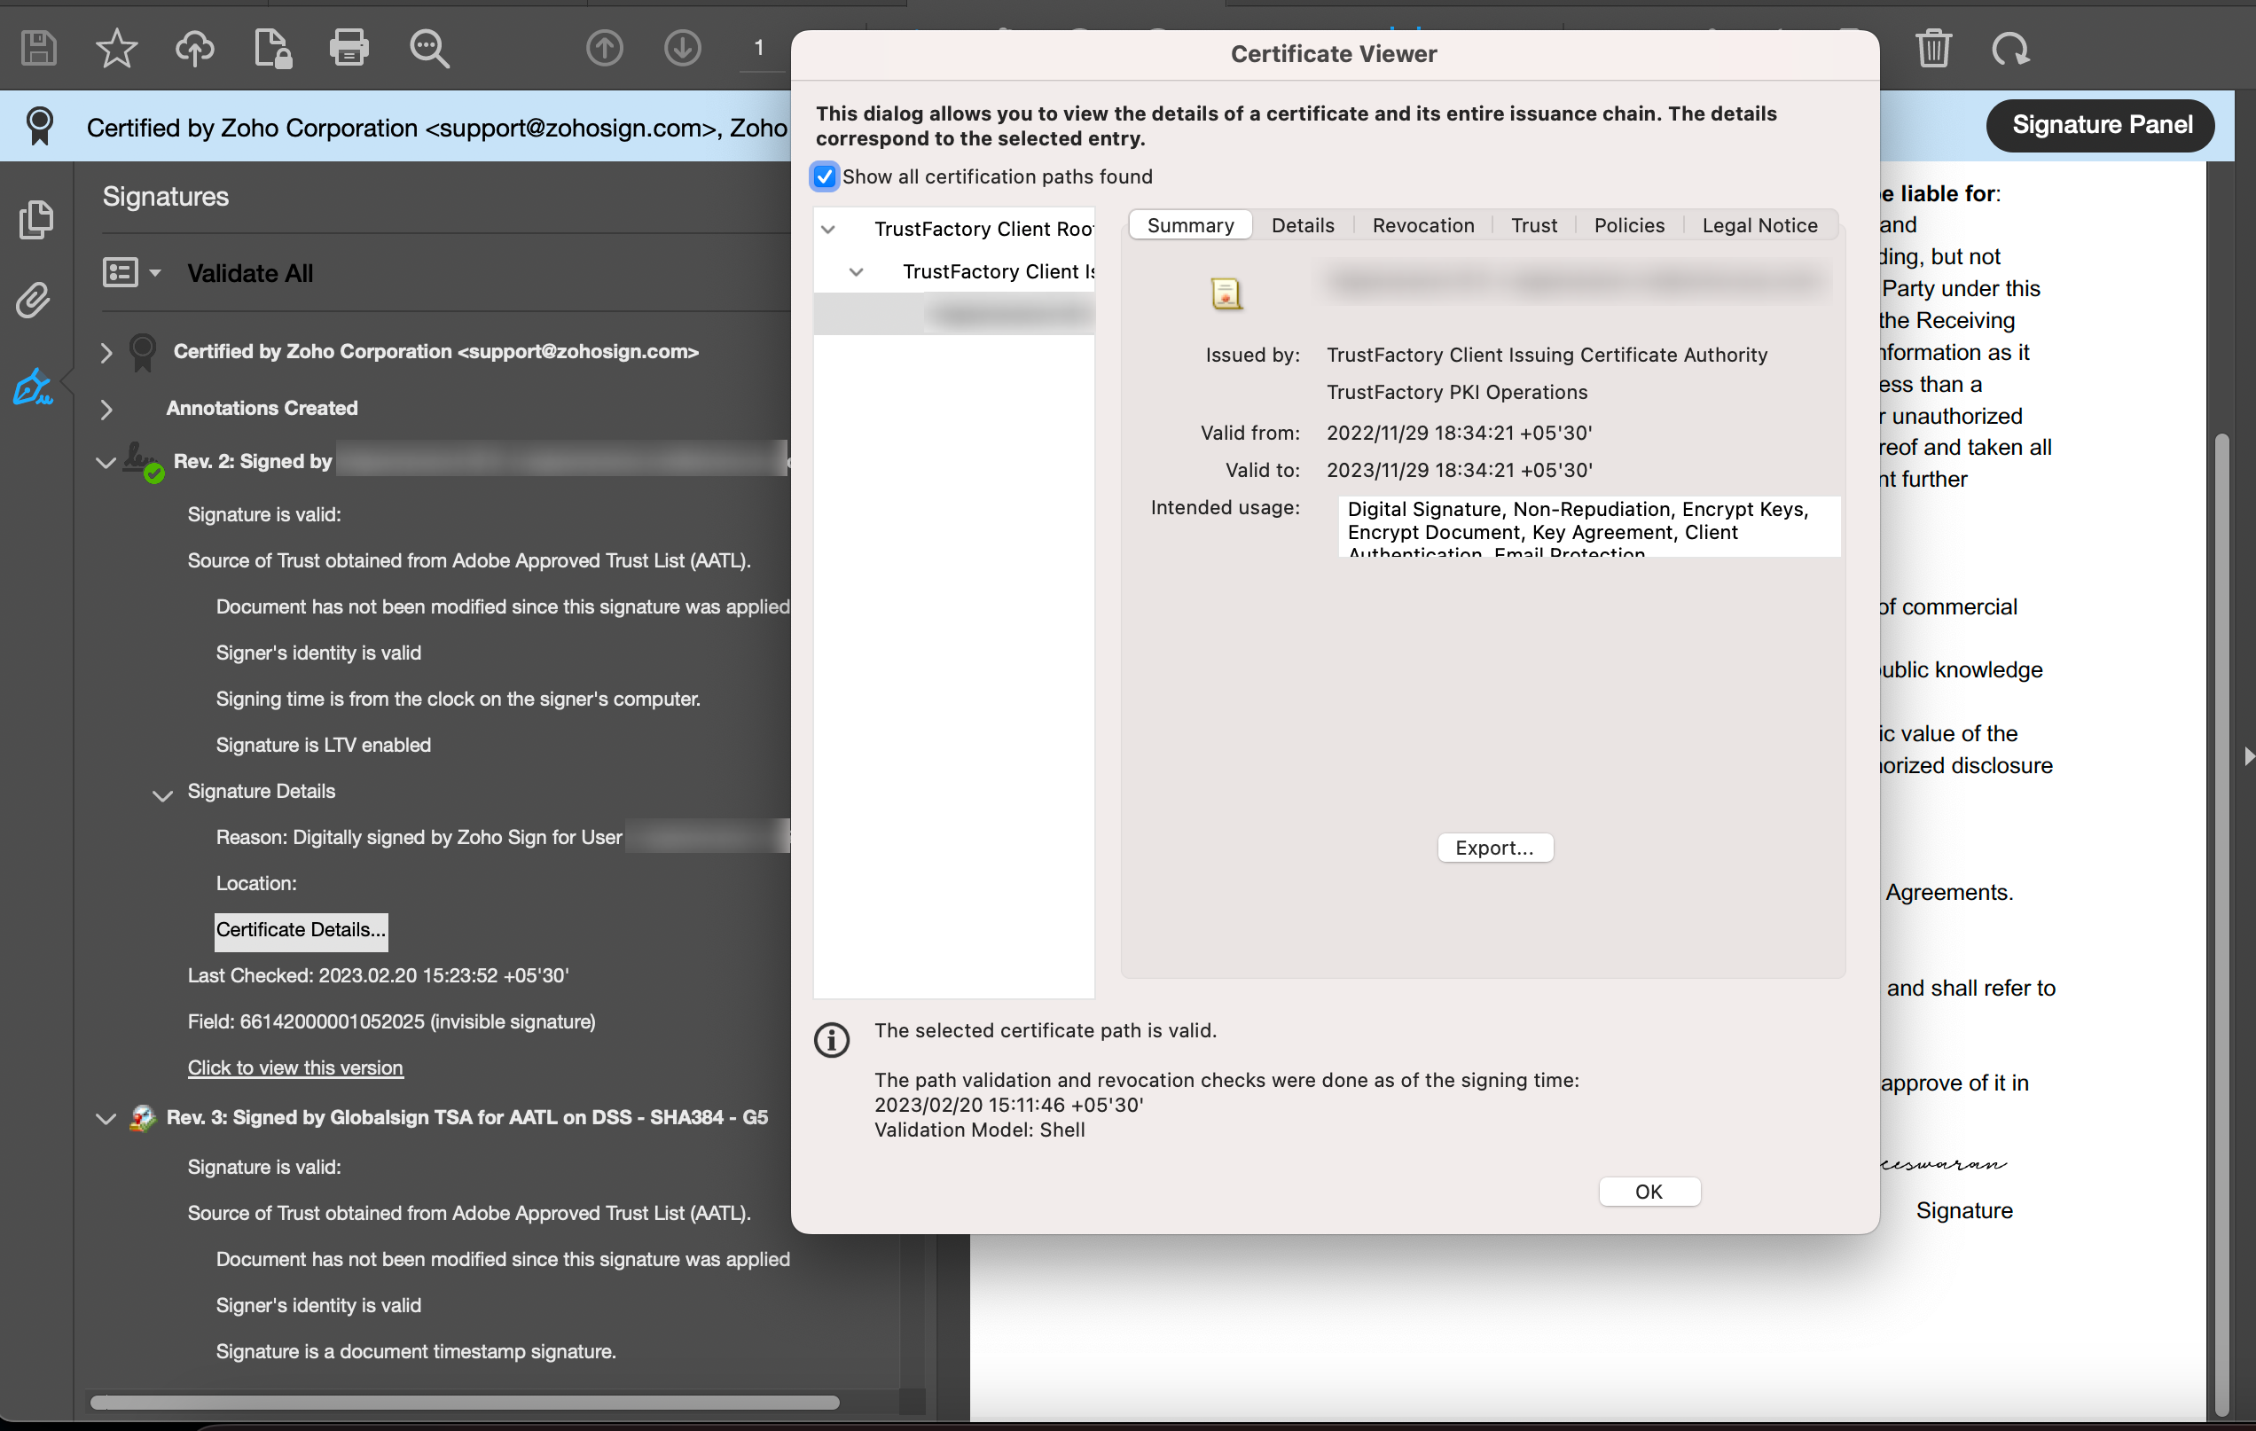Screen dimensions: 2256x1431
Task: Open the Legal Notice tab
Action: click(x=1759, y=226)
